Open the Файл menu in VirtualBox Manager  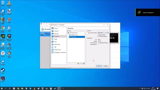(42, 26)
